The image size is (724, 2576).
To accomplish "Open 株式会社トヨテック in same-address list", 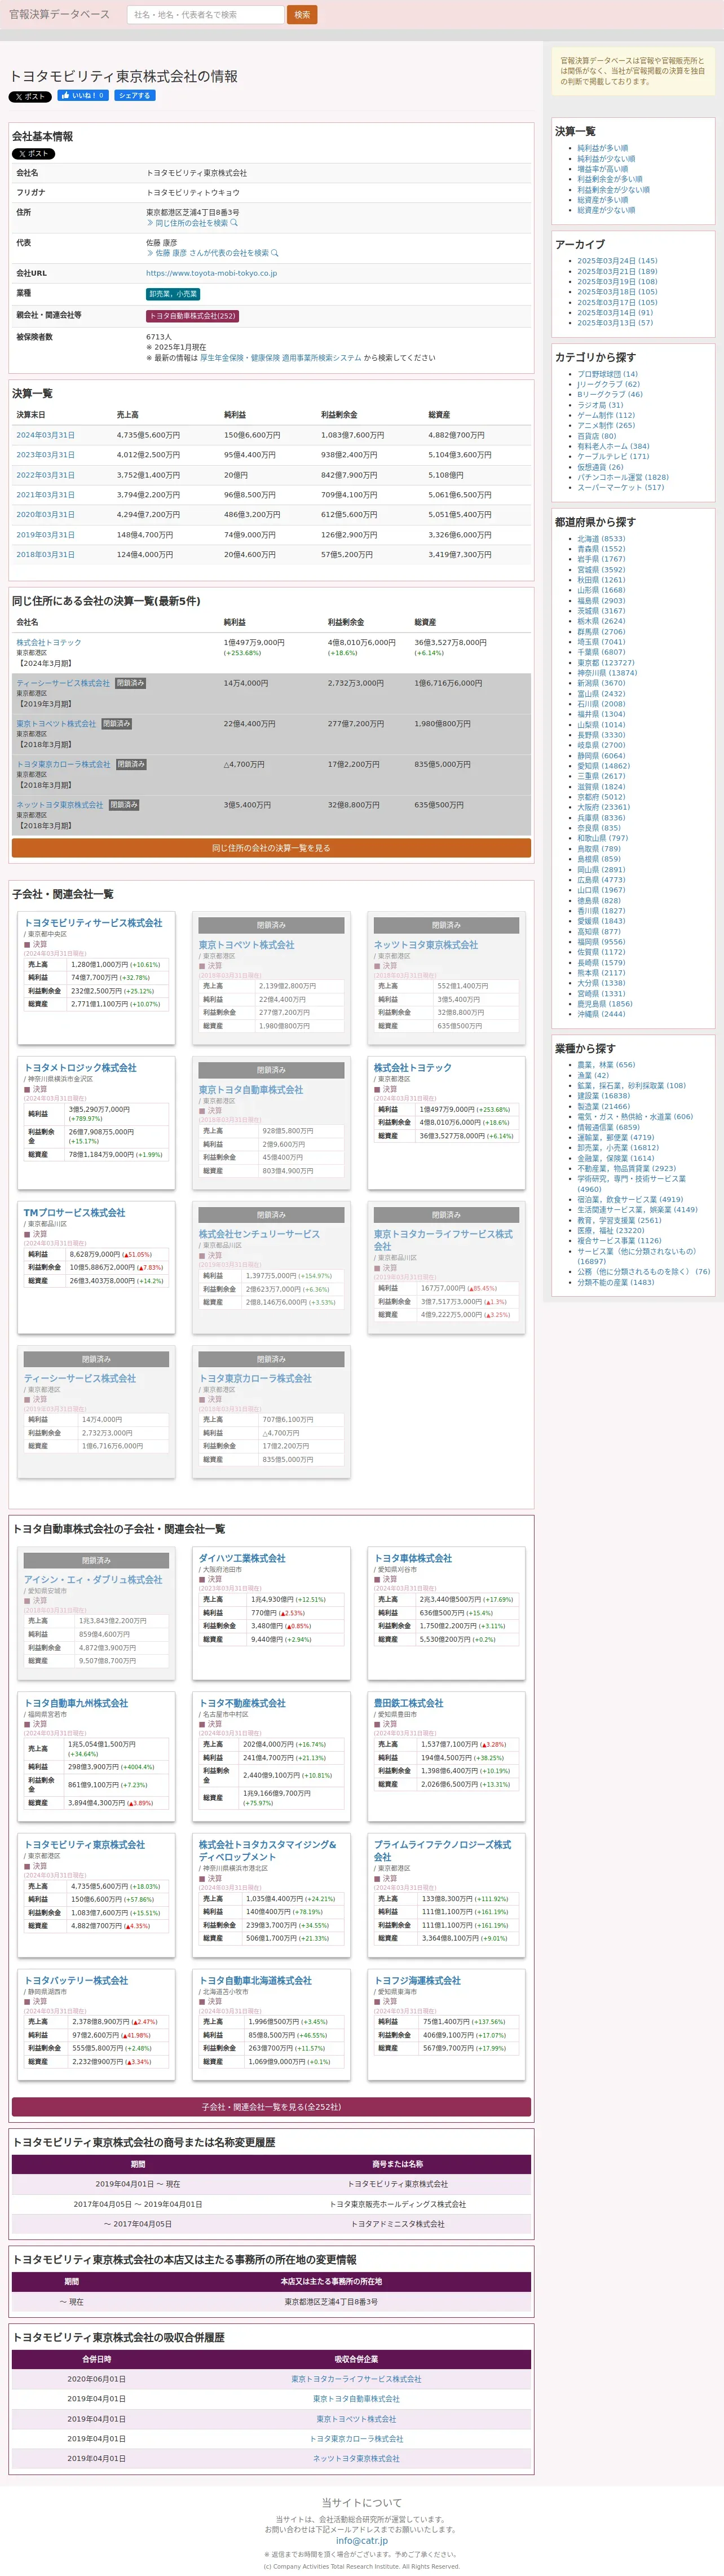I will tap(49, 643).
